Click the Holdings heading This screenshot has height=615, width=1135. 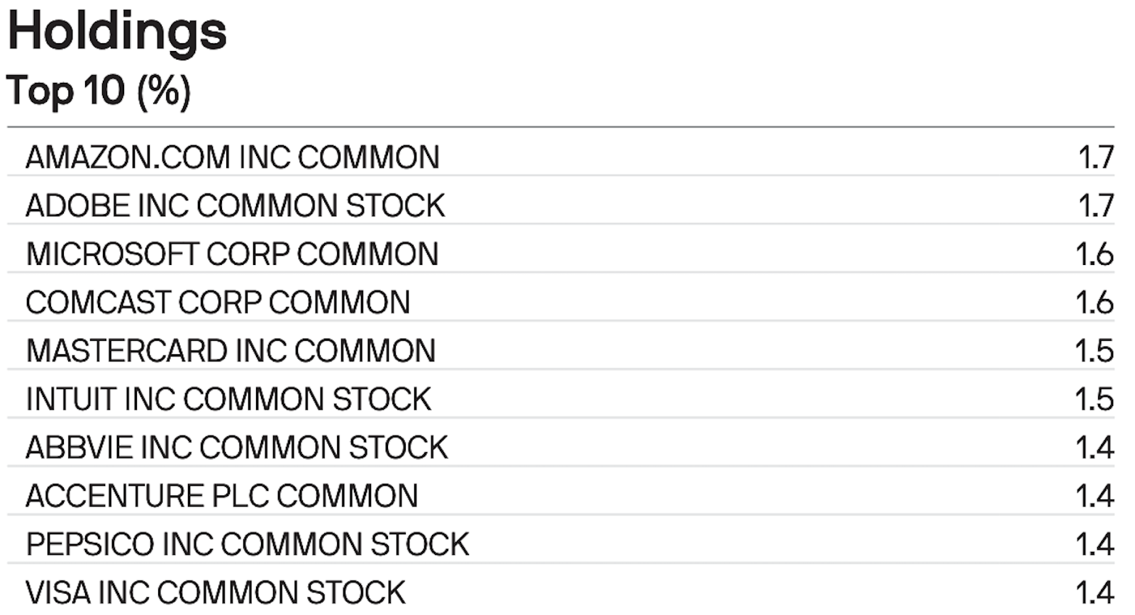(117, 32)
